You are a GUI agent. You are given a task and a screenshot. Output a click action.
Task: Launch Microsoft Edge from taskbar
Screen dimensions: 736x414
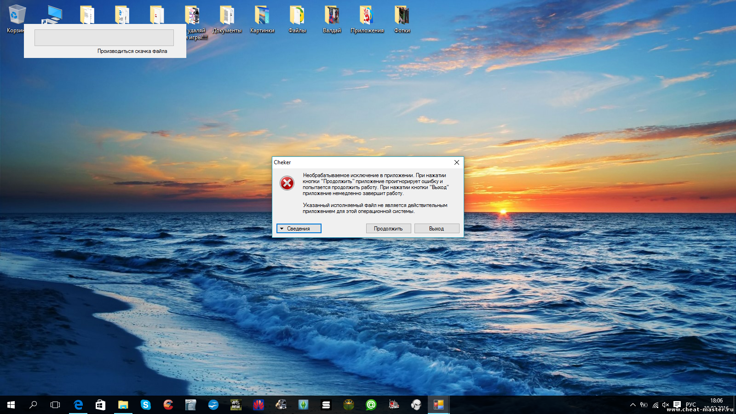coord(78,405)
